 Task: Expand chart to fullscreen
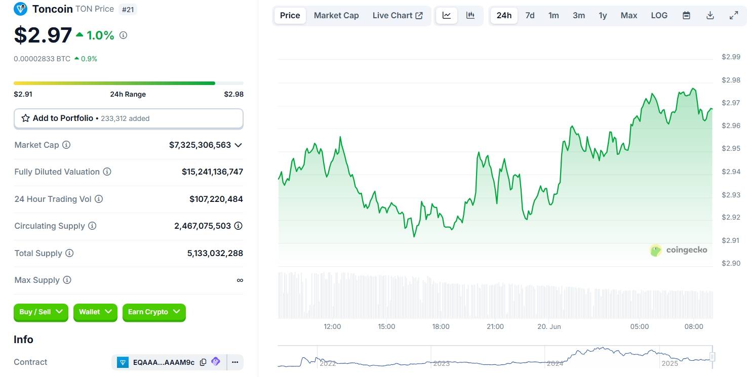point(733,15)
